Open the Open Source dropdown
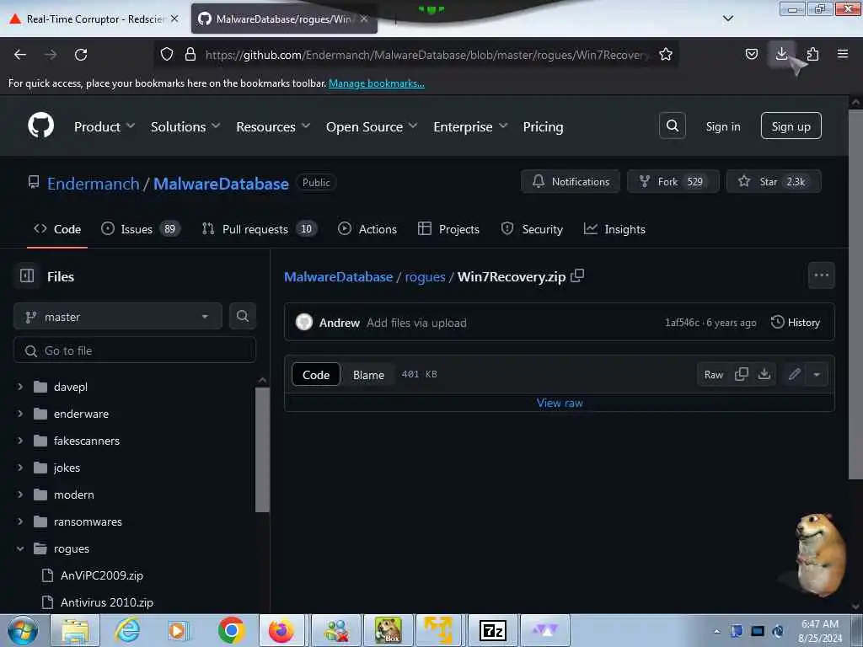This screenshot has width=863, height=647. (x=372, y=126)
